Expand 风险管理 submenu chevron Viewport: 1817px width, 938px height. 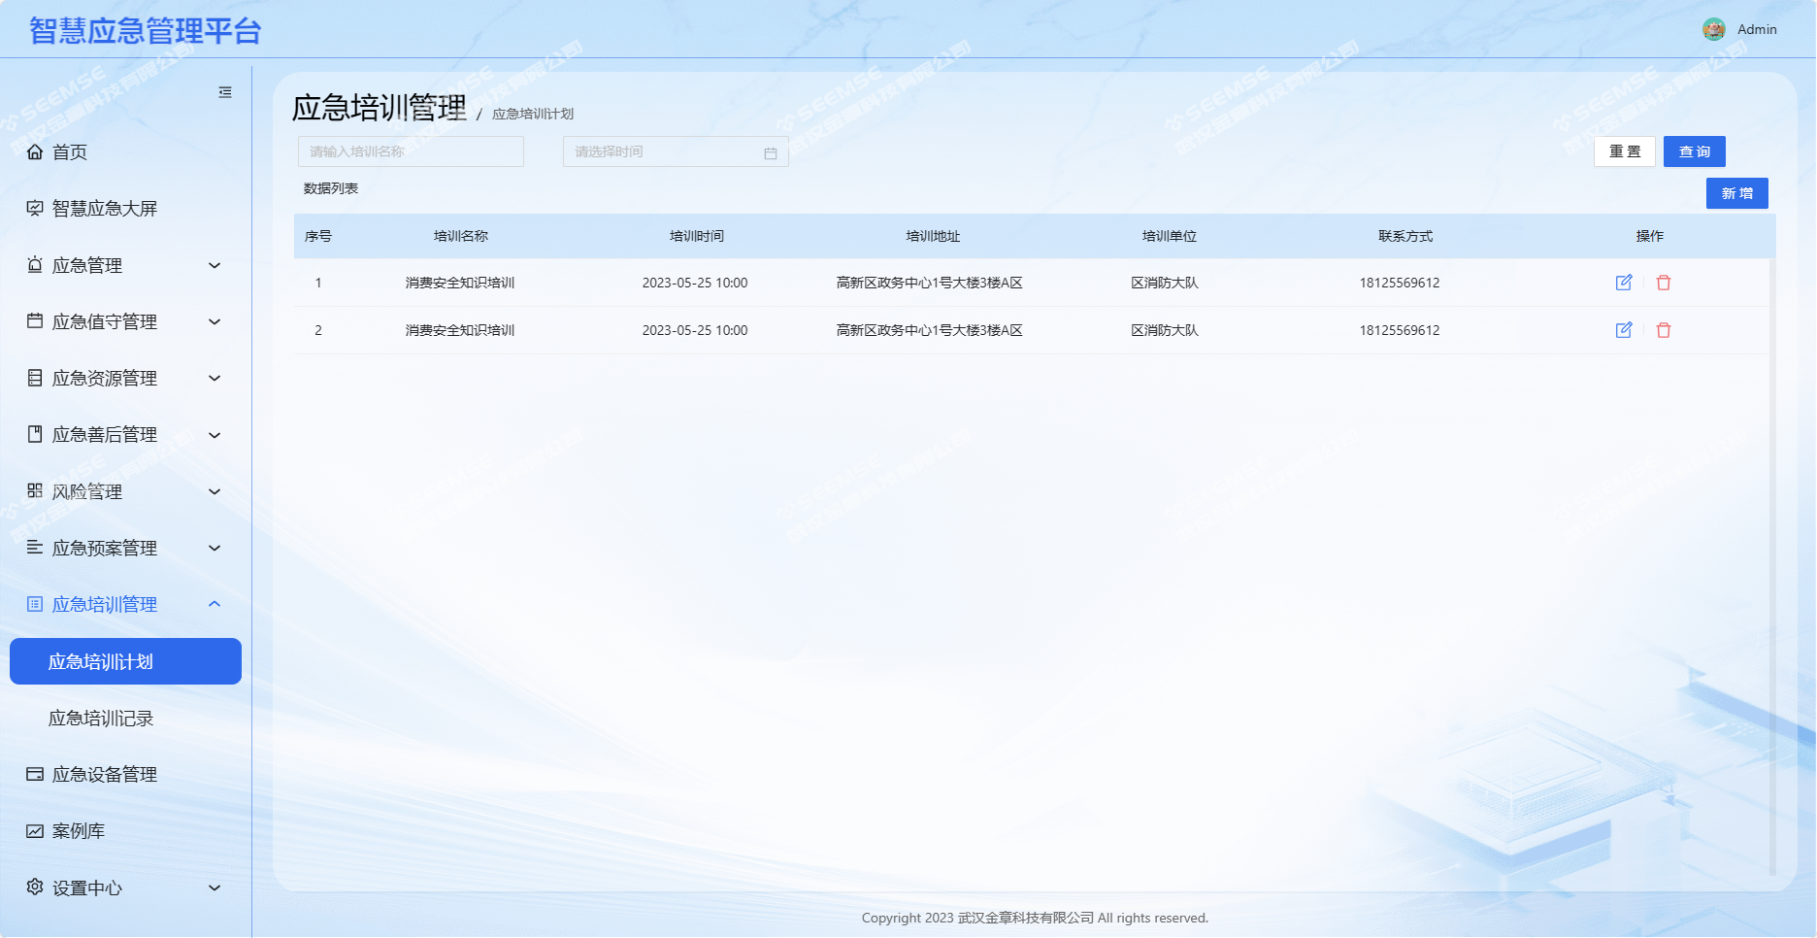pyautogui.click(x=215, y=491)
